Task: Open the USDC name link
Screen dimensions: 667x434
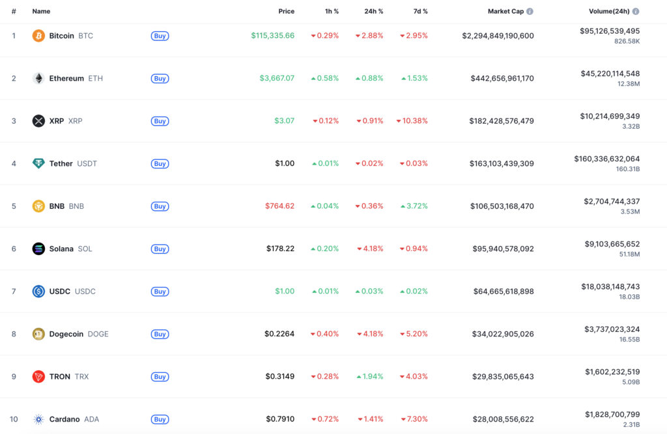Action: (x=72, y=291)
